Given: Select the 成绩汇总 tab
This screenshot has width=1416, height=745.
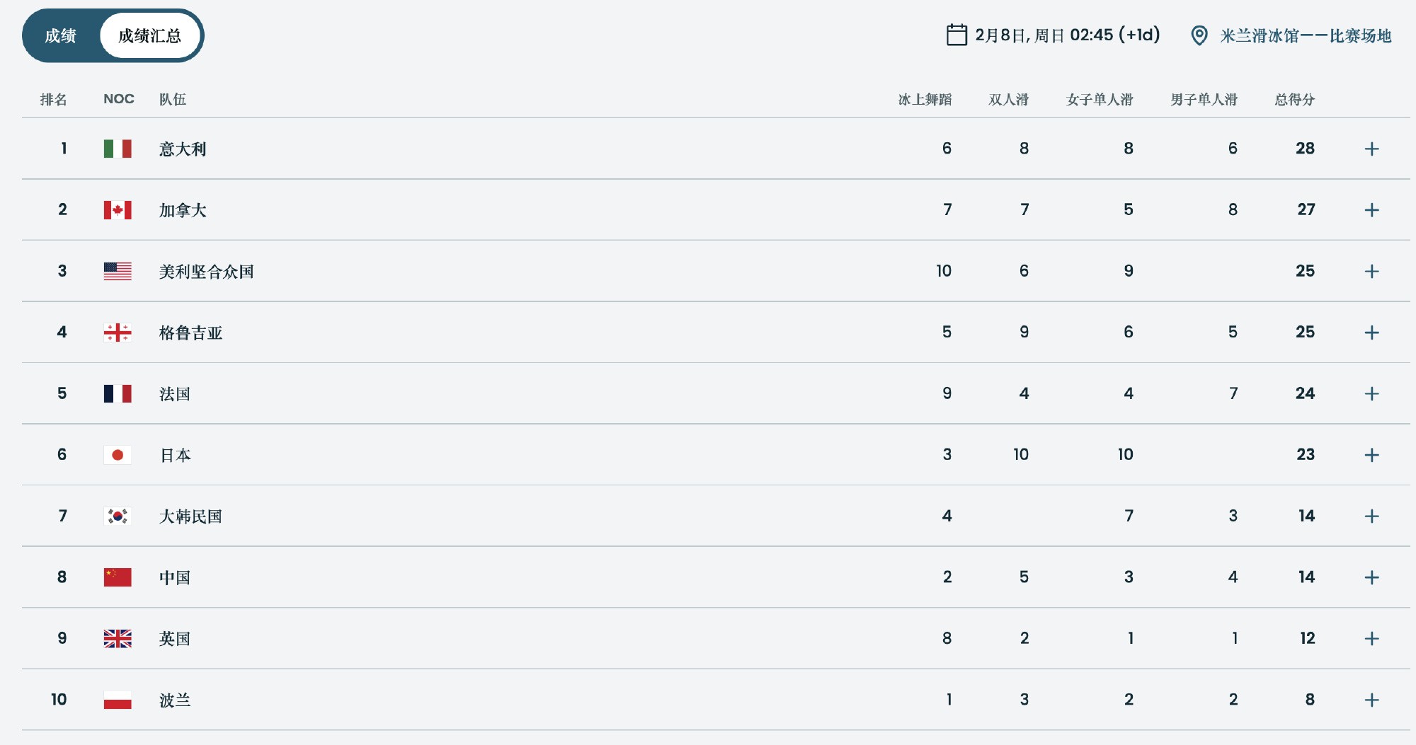Looking at the screenshot, I should click(x=149, y=36).
